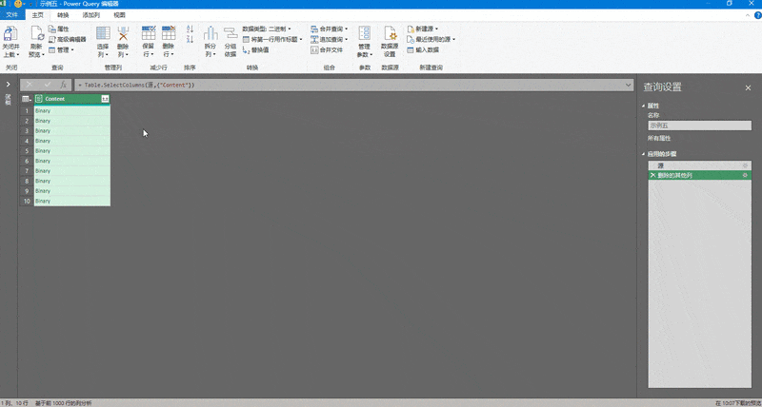Click the 关闭并上载 (Close & Load) icon
762x407 pixels.
10,35
